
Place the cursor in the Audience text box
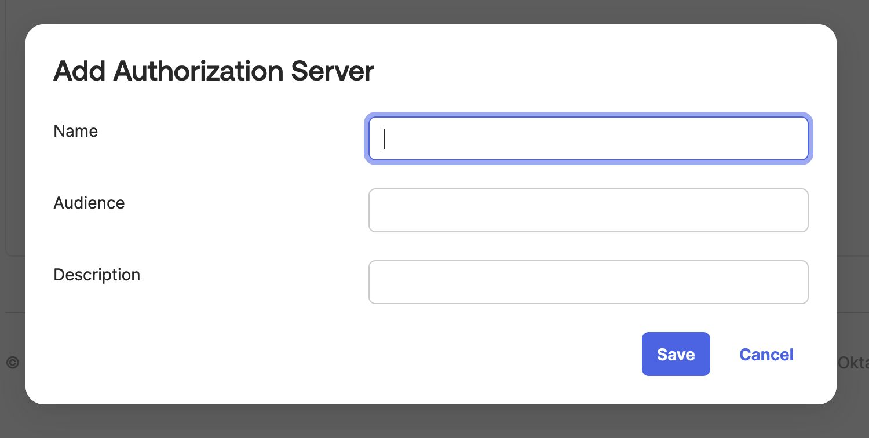pos(588,210)
